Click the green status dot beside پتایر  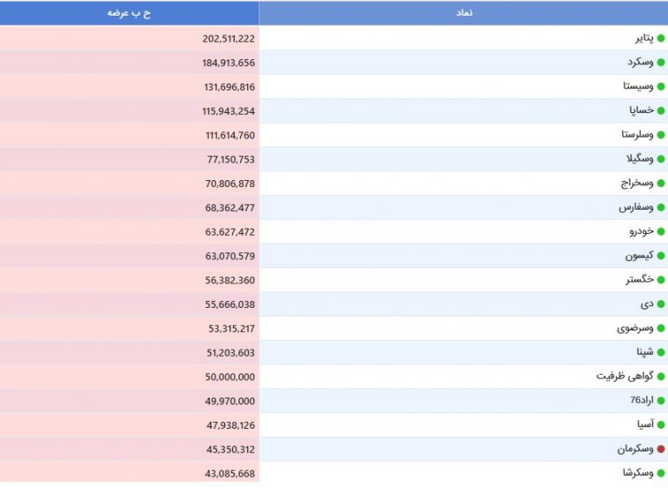click(661, 38)
